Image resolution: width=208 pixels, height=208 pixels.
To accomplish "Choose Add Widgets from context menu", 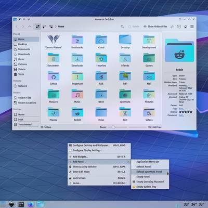I will tap(99, 157).
